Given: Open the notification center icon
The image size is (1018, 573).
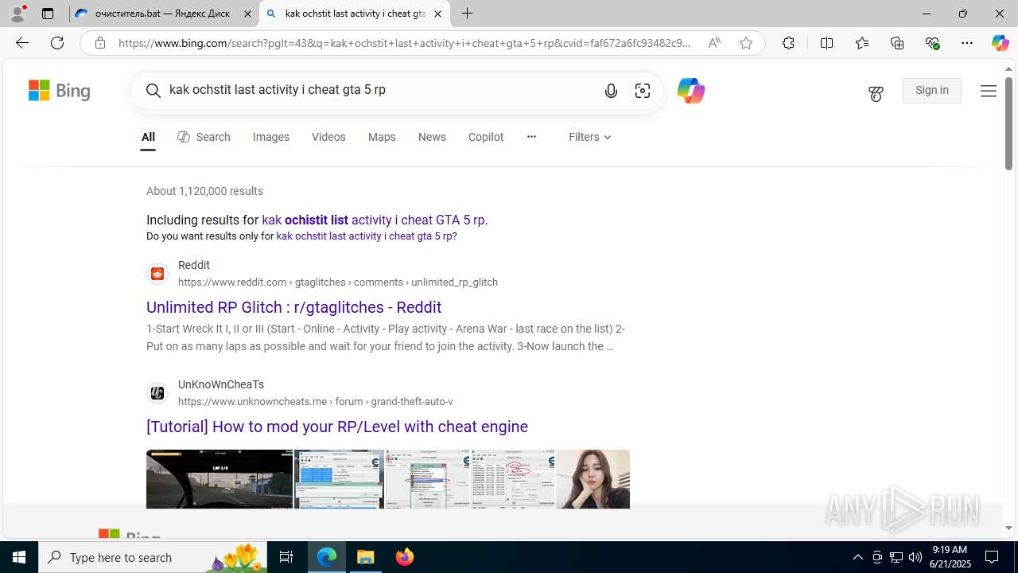Looking at the screenshot, I should coord(993,557).
